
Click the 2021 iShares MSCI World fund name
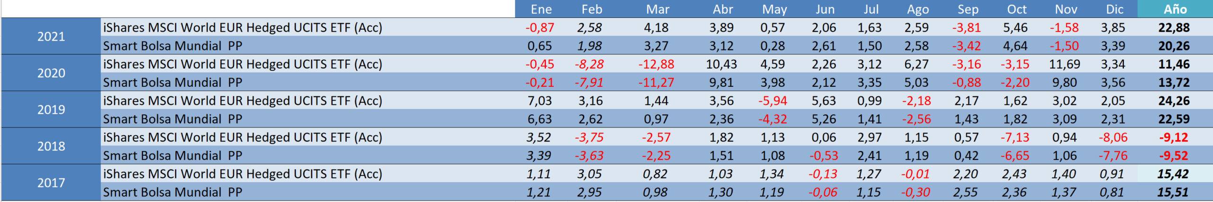243,27
